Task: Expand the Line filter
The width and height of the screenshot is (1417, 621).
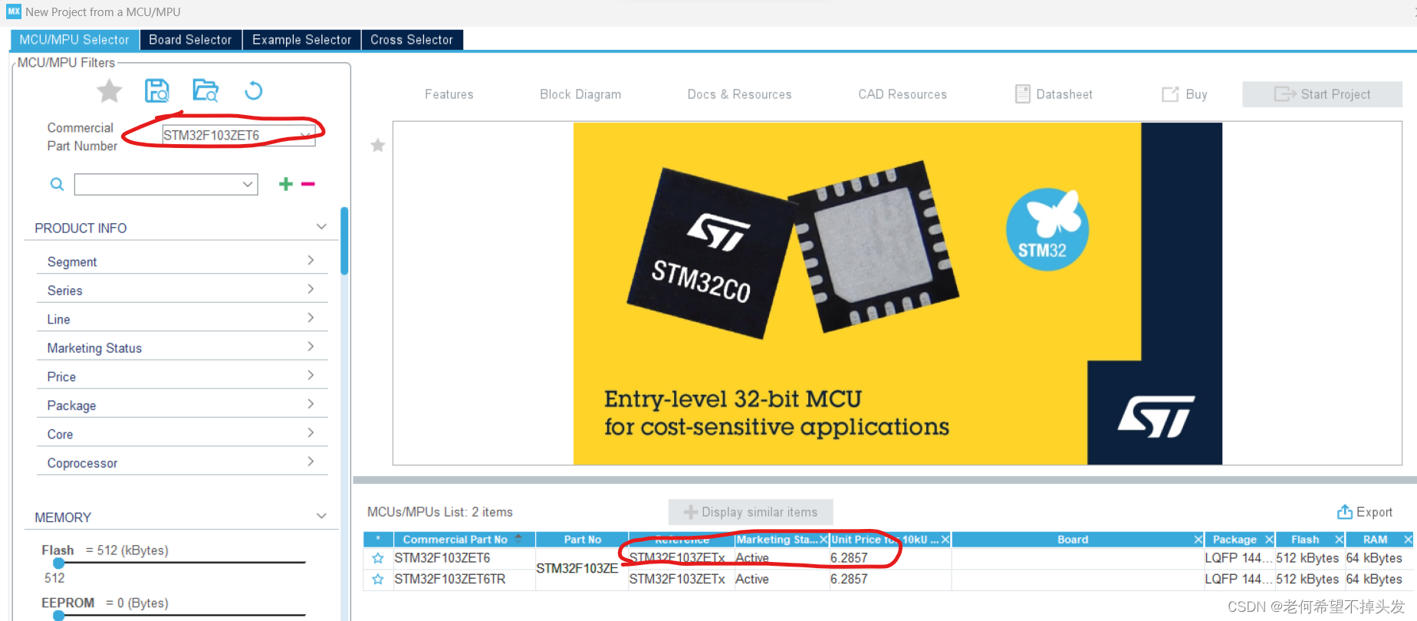Action: point(311,317)
